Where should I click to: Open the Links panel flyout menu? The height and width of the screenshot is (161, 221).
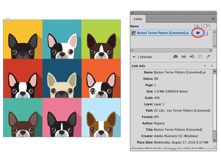[x=213, y=19]
